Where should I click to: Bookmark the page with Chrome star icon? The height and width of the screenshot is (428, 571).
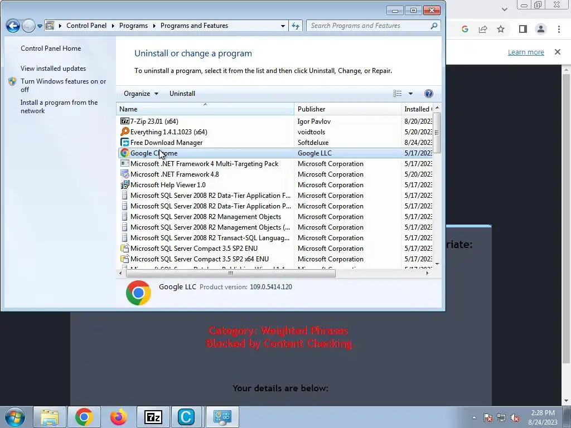click(x=501, y=29)
